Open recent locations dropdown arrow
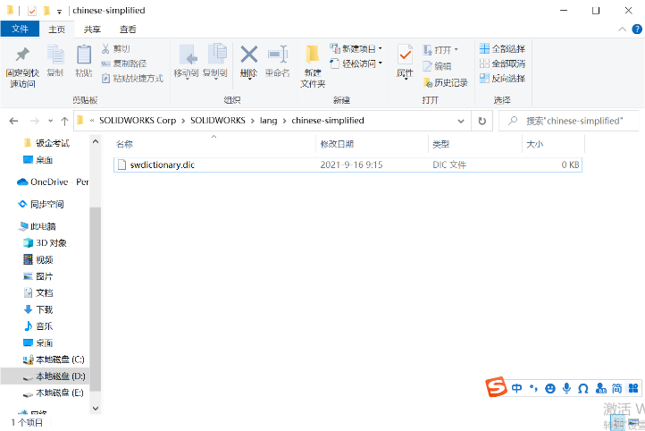Screen dimensions: 645x431 51,121
